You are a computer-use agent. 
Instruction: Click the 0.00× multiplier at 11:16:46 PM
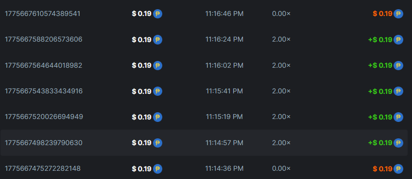281,14
